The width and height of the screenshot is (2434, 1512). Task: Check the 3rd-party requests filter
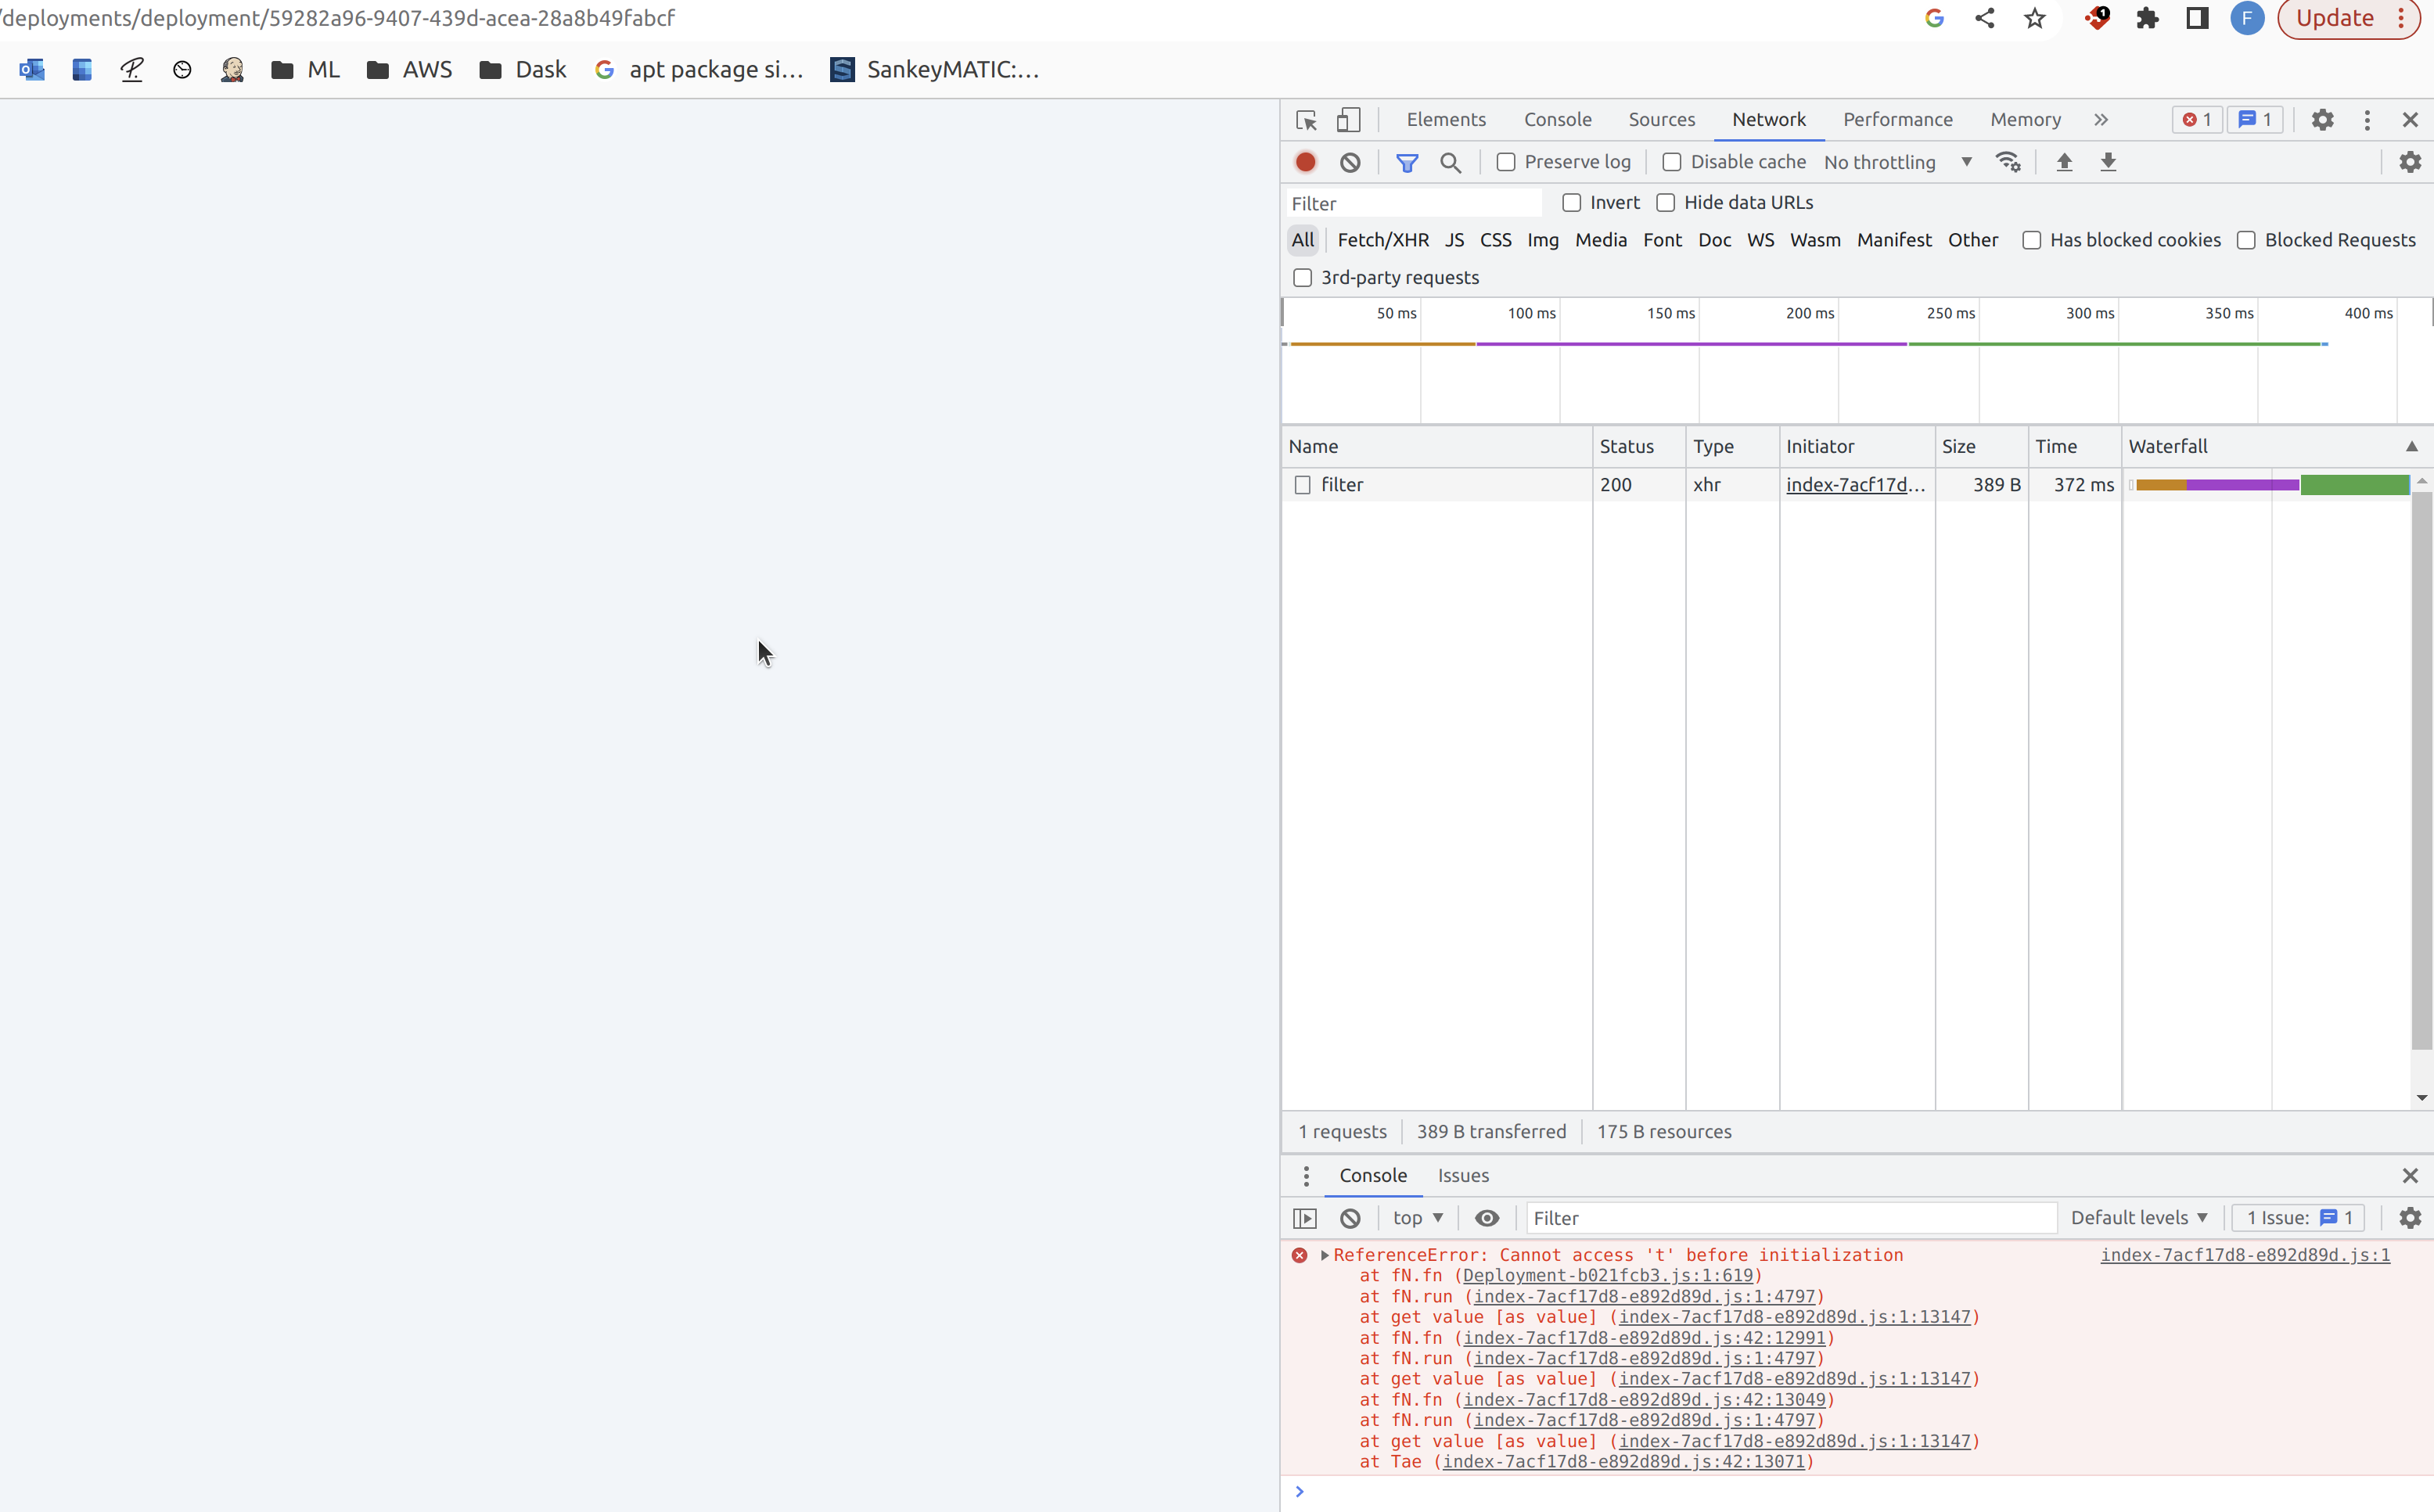pyautogui.click(x=1302, y=277)
